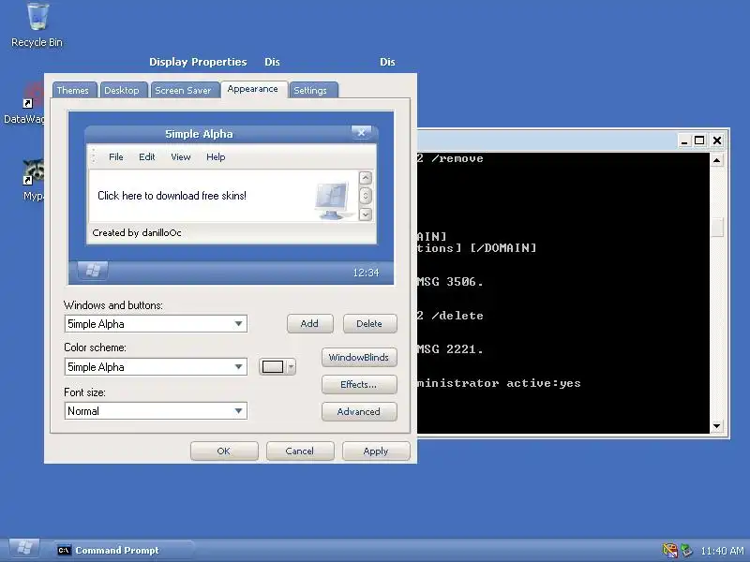
Task: Click 'MSG 2221.' text in Command Prompt
Action: click(450, 348)
